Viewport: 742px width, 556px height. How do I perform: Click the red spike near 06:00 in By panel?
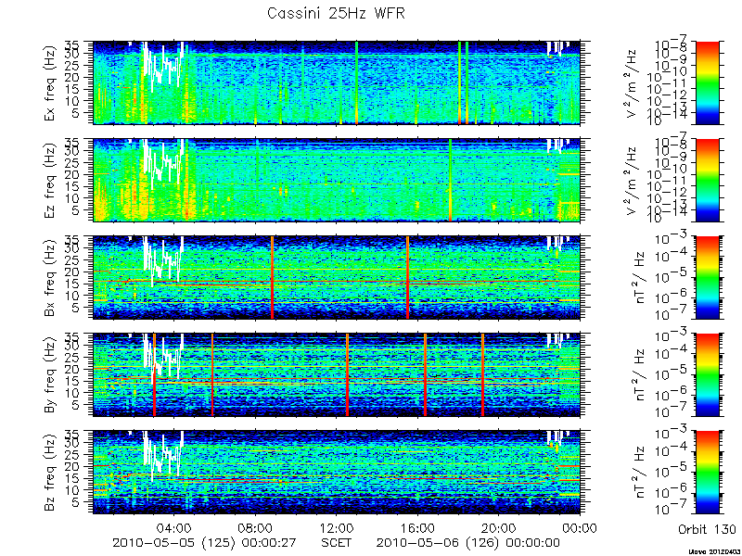(x=212, y=375)
